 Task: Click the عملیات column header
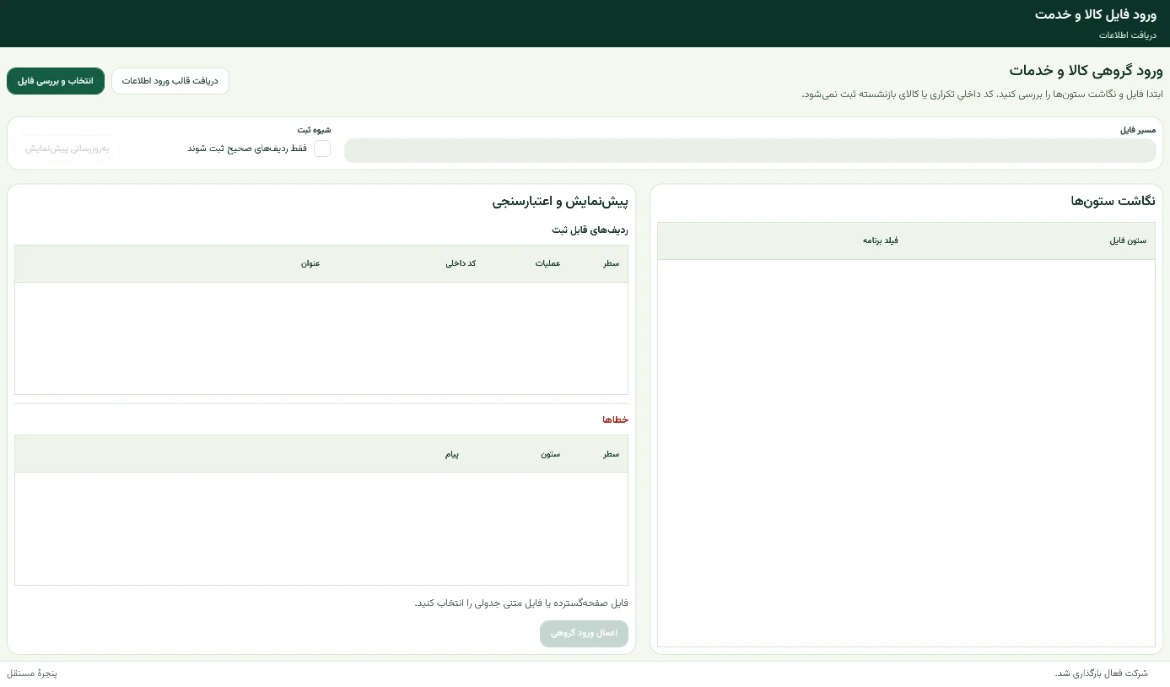[547, 263]
